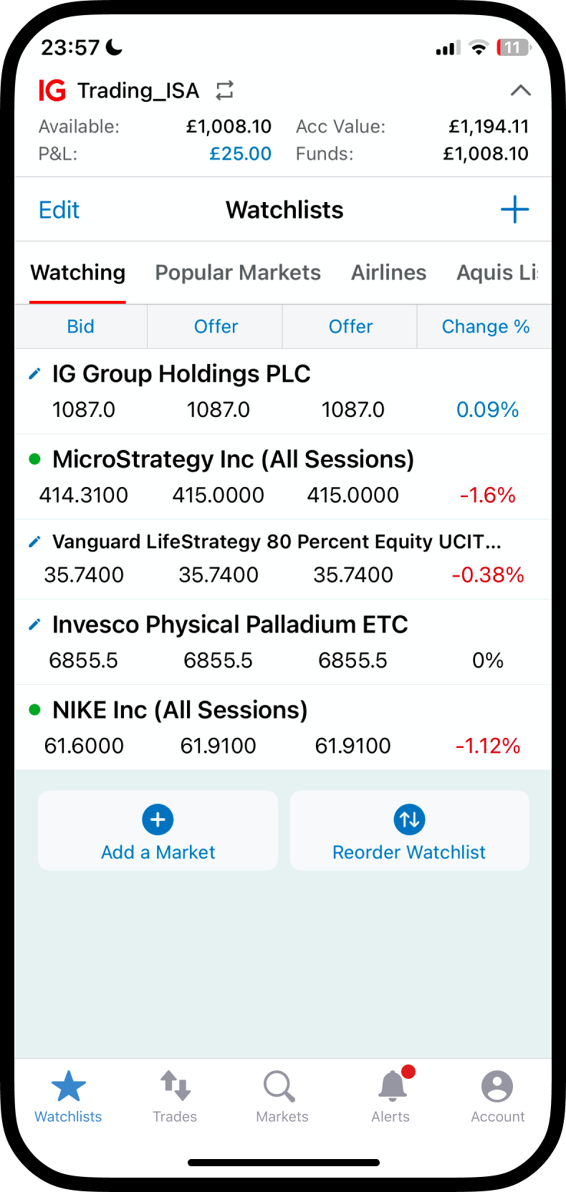Image resolution: width=566 pixels, height=1192 pixels.
Task: Open the Markets search icon
Action: [279, 1086]
